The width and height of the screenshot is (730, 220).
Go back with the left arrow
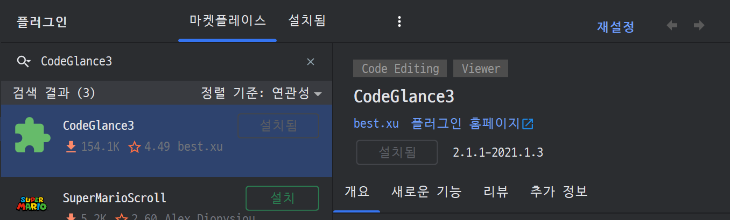pyautogui.click(x=672, y=25)
